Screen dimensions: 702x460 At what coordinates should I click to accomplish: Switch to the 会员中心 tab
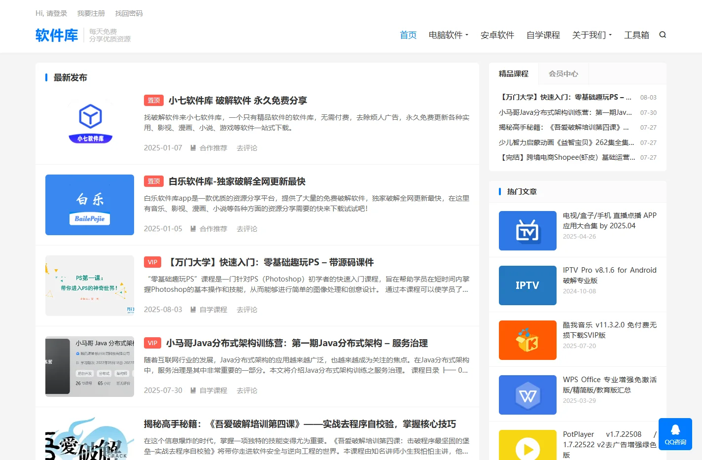coord(563,73)
